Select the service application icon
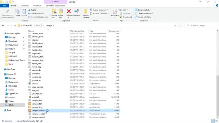This screenshot has height=123, width=219. click(x=30, y=84)
